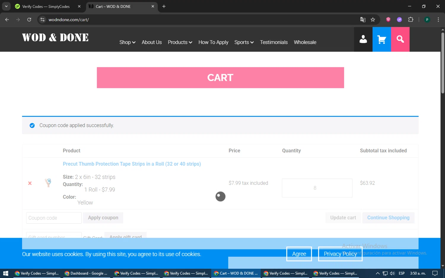Screen dimensions: 445x278
Task: Select the $63.92 subtotal value
Action: coord(367,183)
